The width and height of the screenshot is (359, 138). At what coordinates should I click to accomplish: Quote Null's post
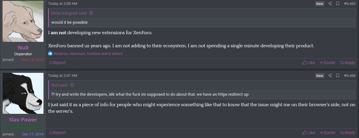tap(327, 63)
